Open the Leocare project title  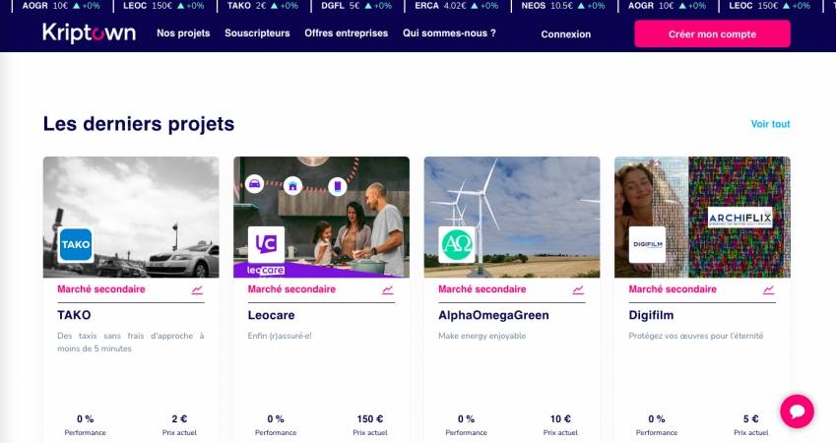coord(271,315)
